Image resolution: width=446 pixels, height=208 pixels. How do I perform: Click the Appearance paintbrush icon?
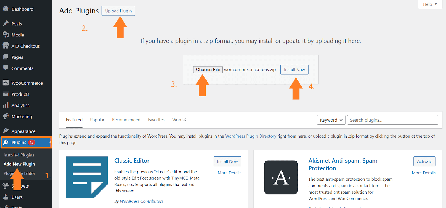click(x=6, y=131)
